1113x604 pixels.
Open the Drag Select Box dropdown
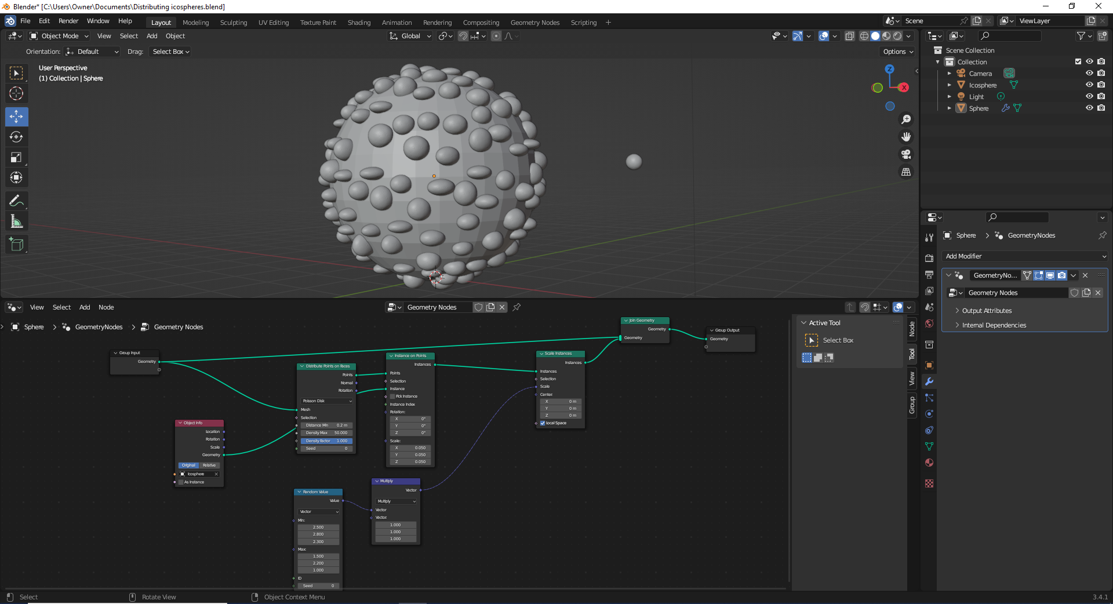[170, 52]
